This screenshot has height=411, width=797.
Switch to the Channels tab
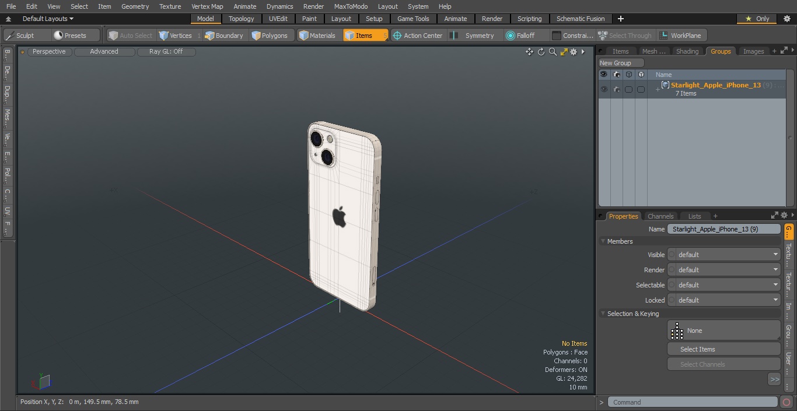coord(660,216)
